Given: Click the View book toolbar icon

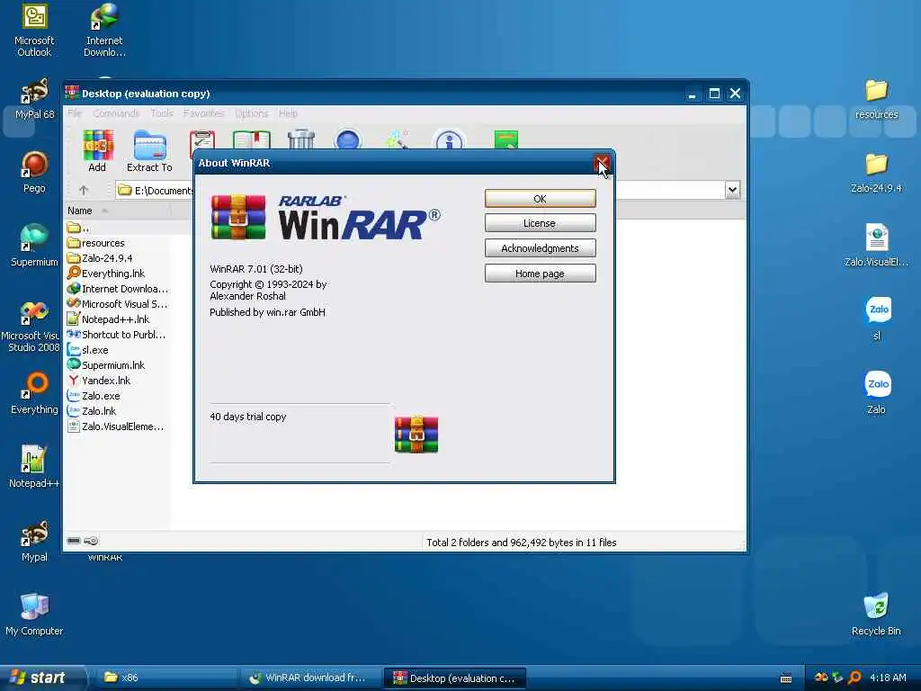Looking at the screenshot, I should pyautogui.click(x=252, y=139).
